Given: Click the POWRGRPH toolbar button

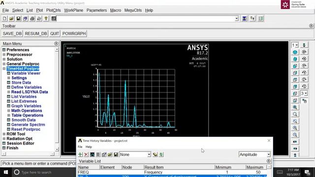Looking at the screenshot, I should coord(74,33).
